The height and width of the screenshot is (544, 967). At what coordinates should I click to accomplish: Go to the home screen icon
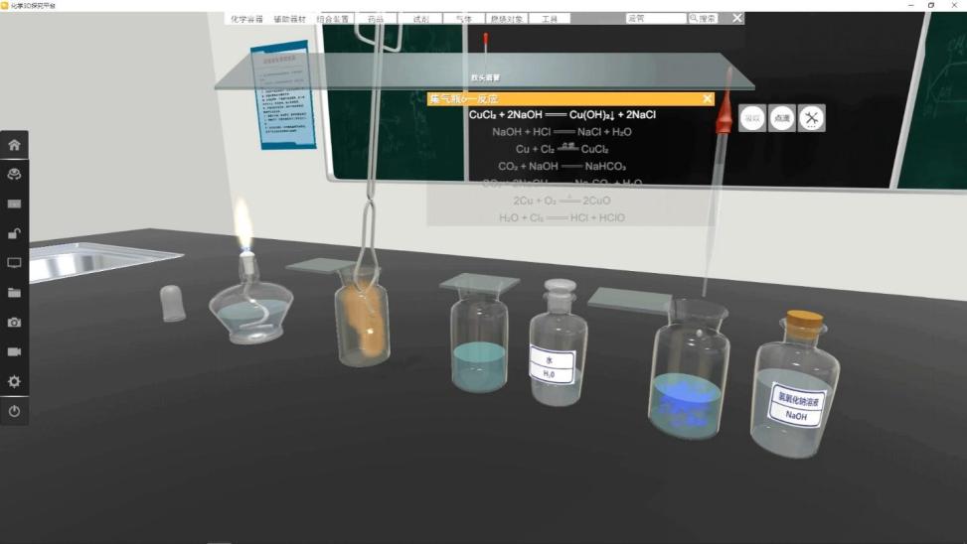point(14,145)
